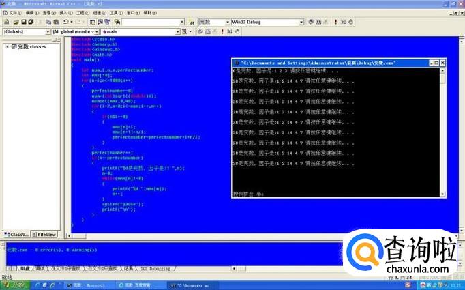Select the 组建 output tab

coord(25,269)
